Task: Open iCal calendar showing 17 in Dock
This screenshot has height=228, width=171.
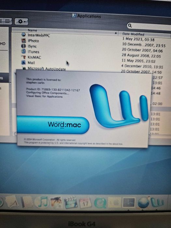Action: (x=85, y=203)
